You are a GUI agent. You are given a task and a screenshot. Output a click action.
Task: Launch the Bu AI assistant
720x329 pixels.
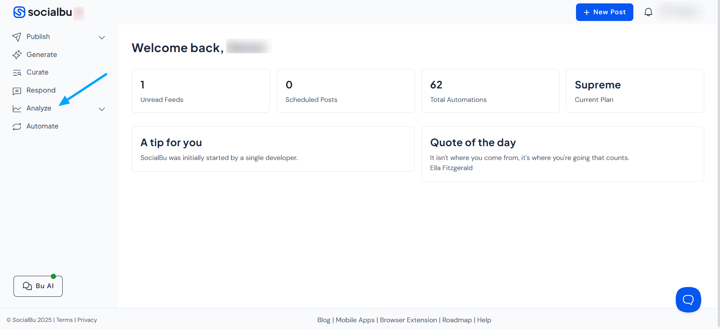click(38, 286)
